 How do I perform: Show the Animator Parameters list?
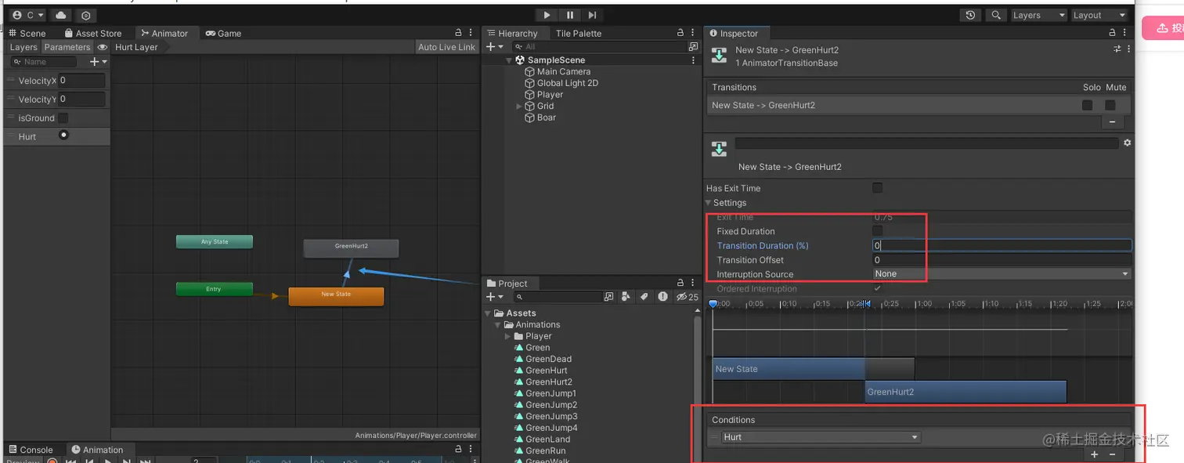(x=67, y=47)
